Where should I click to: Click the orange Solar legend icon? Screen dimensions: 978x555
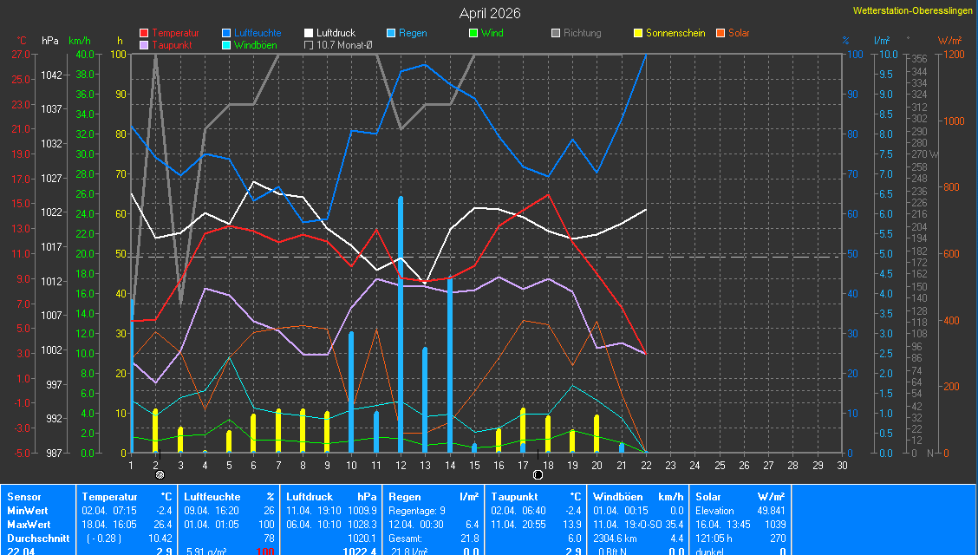(x=720, y=33)
